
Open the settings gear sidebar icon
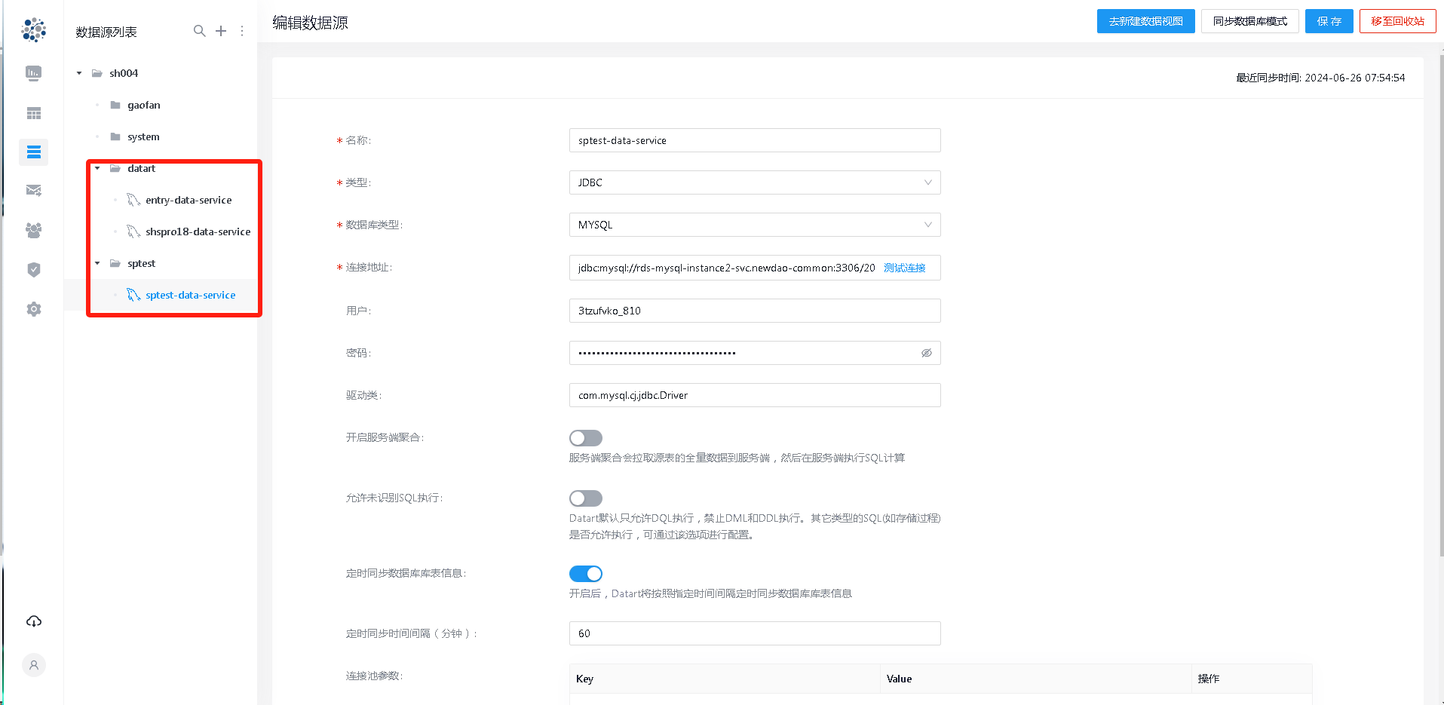click(33, 309)
